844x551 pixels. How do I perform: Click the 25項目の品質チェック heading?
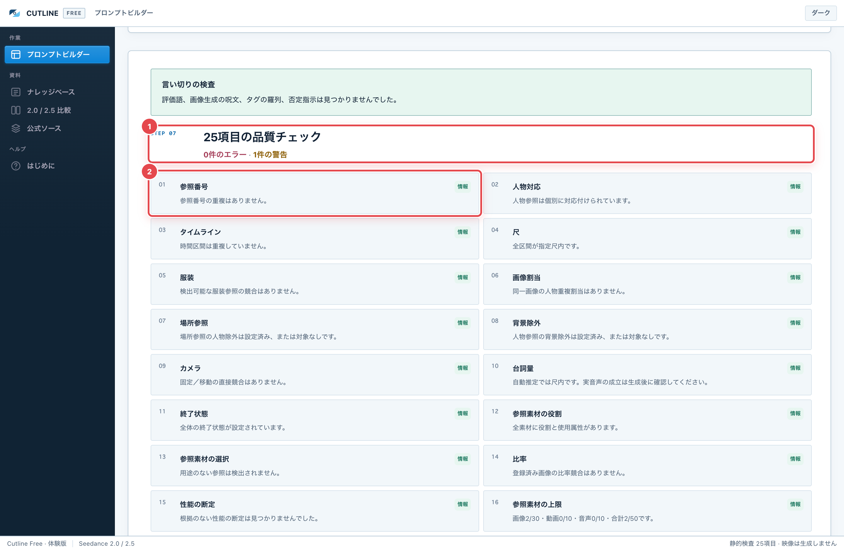(x=262, y=137)
